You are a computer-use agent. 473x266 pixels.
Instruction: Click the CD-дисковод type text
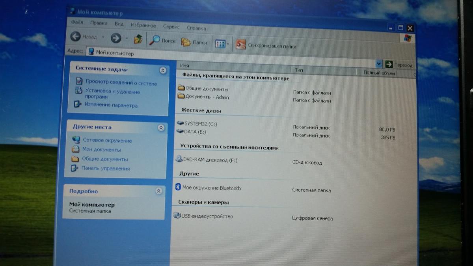[x=307, y=162]
